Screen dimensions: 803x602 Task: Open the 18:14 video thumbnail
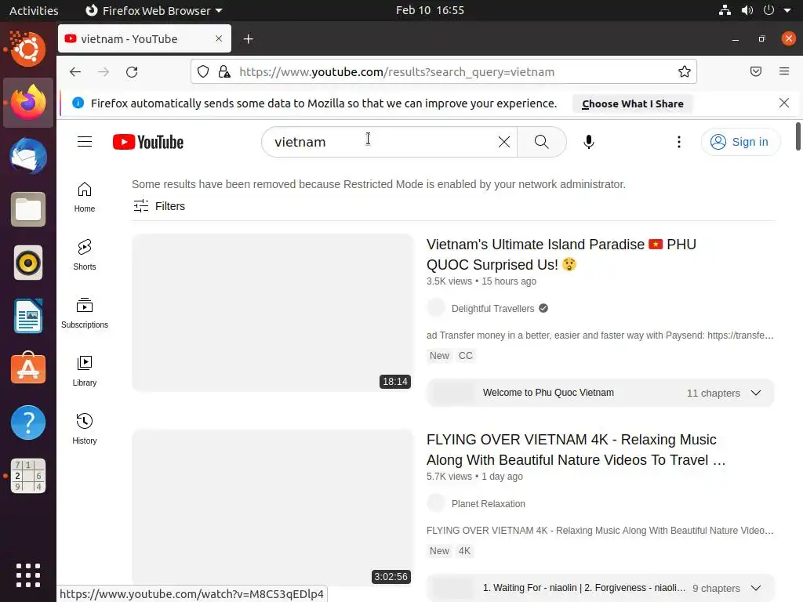click(272, 313)
